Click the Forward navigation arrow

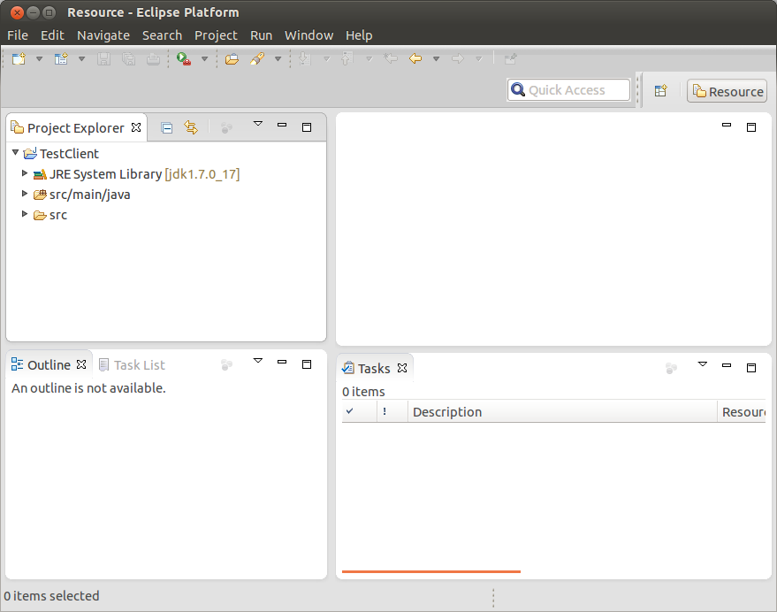[x=458, y=59]
